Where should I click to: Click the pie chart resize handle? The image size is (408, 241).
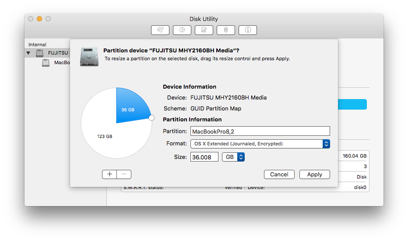(x=151, y=118)
